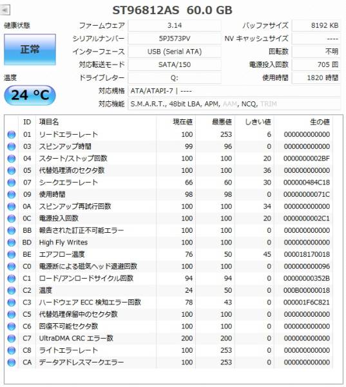Click the status orb for C7 UltraDMA CRC エラー数
Viewport: 346px width, 387px height.
tap(12, 339)
